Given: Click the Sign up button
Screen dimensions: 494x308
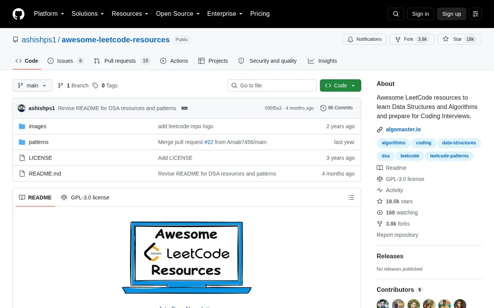Looking at the screenshot, I should click(452, 14).
